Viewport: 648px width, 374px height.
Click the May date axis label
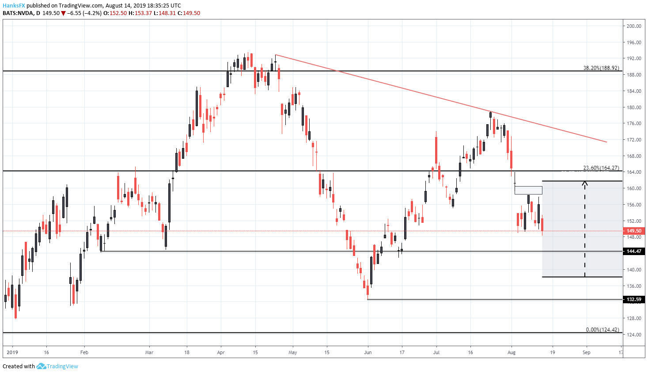293,352
